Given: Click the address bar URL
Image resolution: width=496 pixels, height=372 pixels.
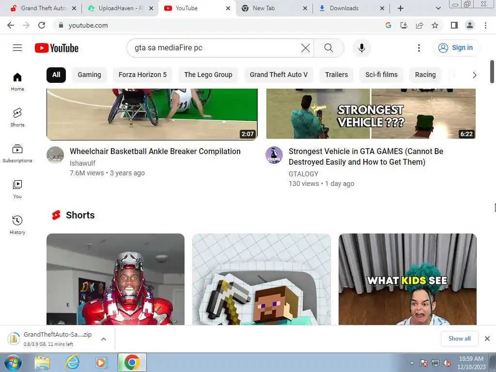Looking at the screenshot, I should point(88,25).
